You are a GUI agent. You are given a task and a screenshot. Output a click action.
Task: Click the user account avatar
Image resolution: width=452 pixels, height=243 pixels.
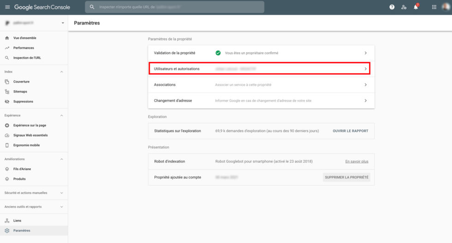click(x=446, y=7)
